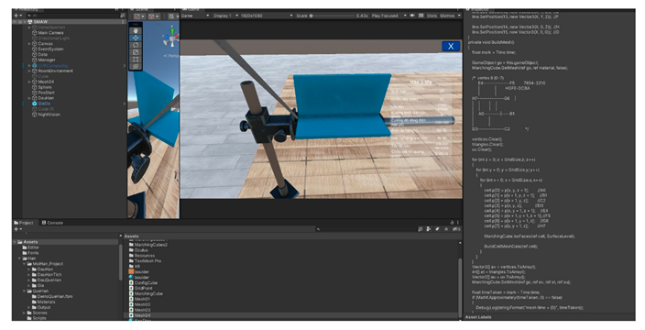This screenshot has width=645, height=330.
Task: Open the Play Focused dropdown
Action: [388, 16]
